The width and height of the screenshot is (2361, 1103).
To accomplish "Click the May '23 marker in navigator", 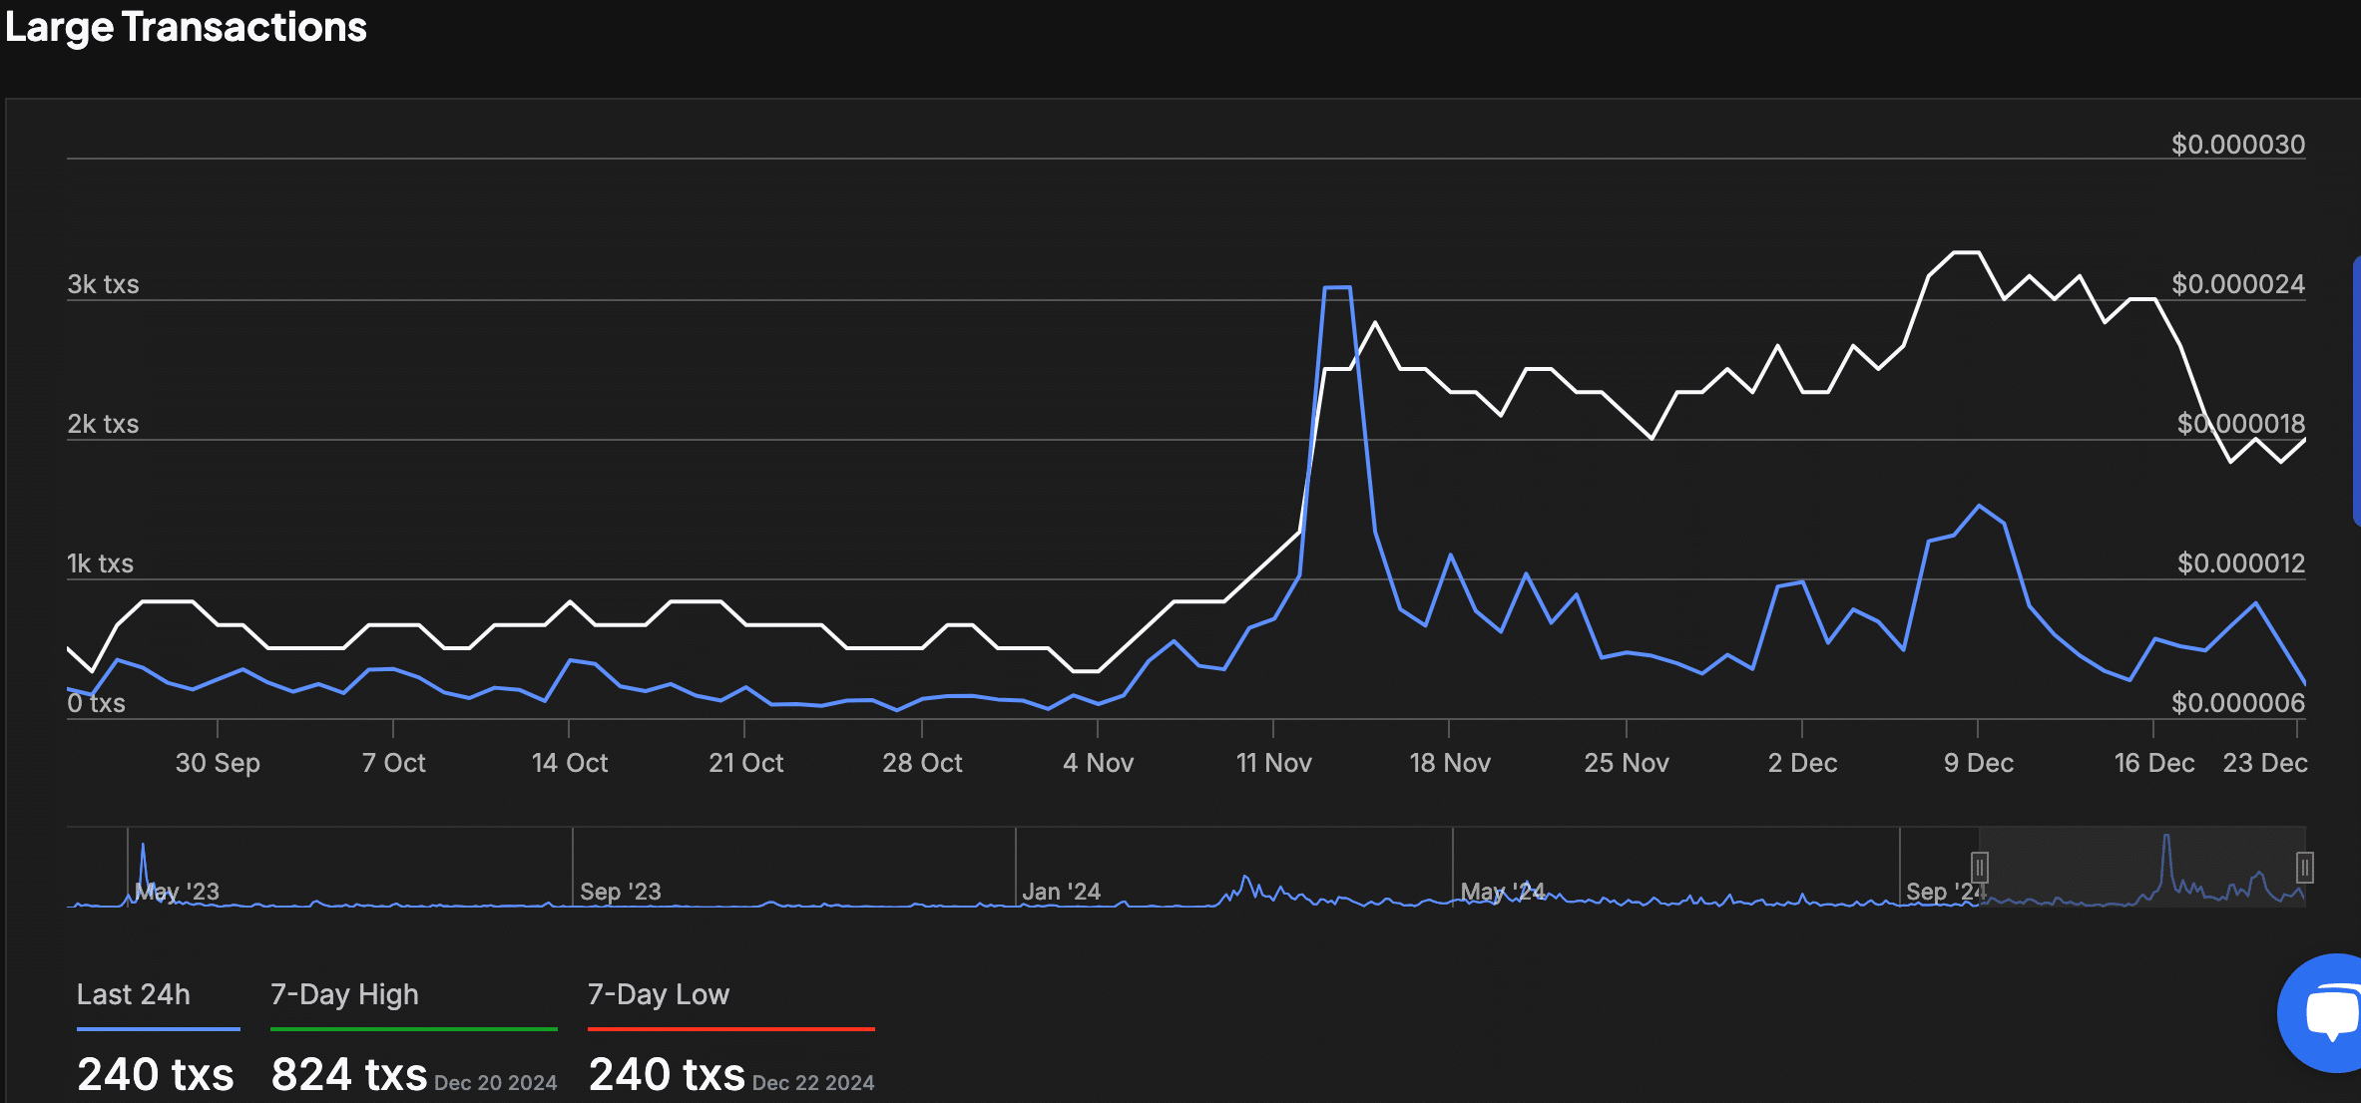I will click(178, 891).
